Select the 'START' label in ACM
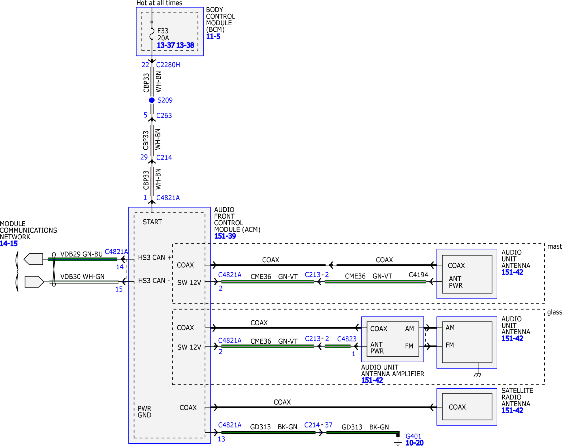 tap(152, 222)
